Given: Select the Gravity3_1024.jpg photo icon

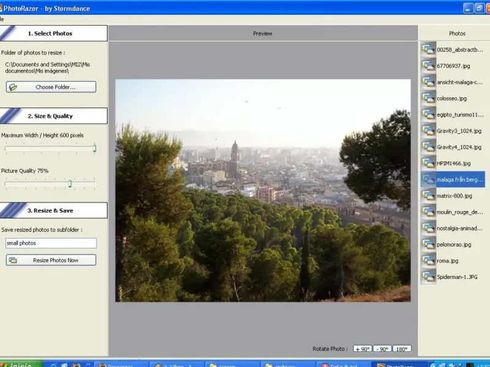Looking at the screenshot, I should pos(428,131).
